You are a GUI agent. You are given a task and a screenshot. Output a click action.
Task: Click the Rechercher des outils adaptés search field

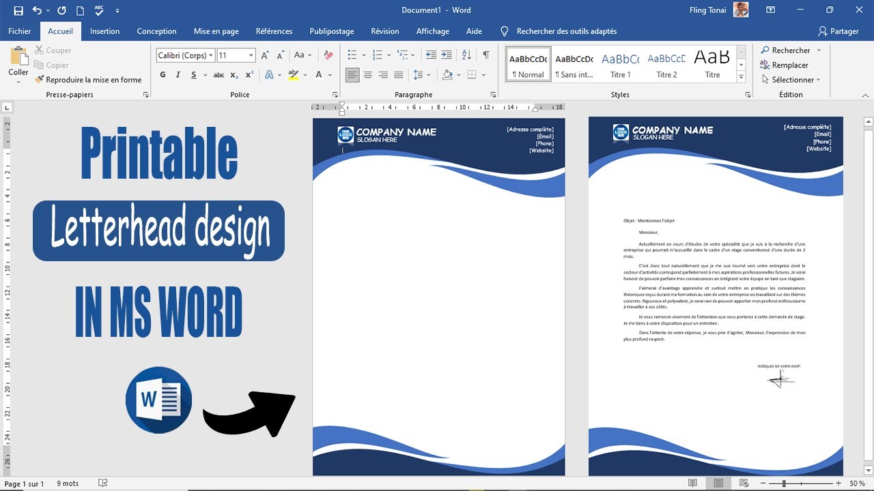click(566, 31)
